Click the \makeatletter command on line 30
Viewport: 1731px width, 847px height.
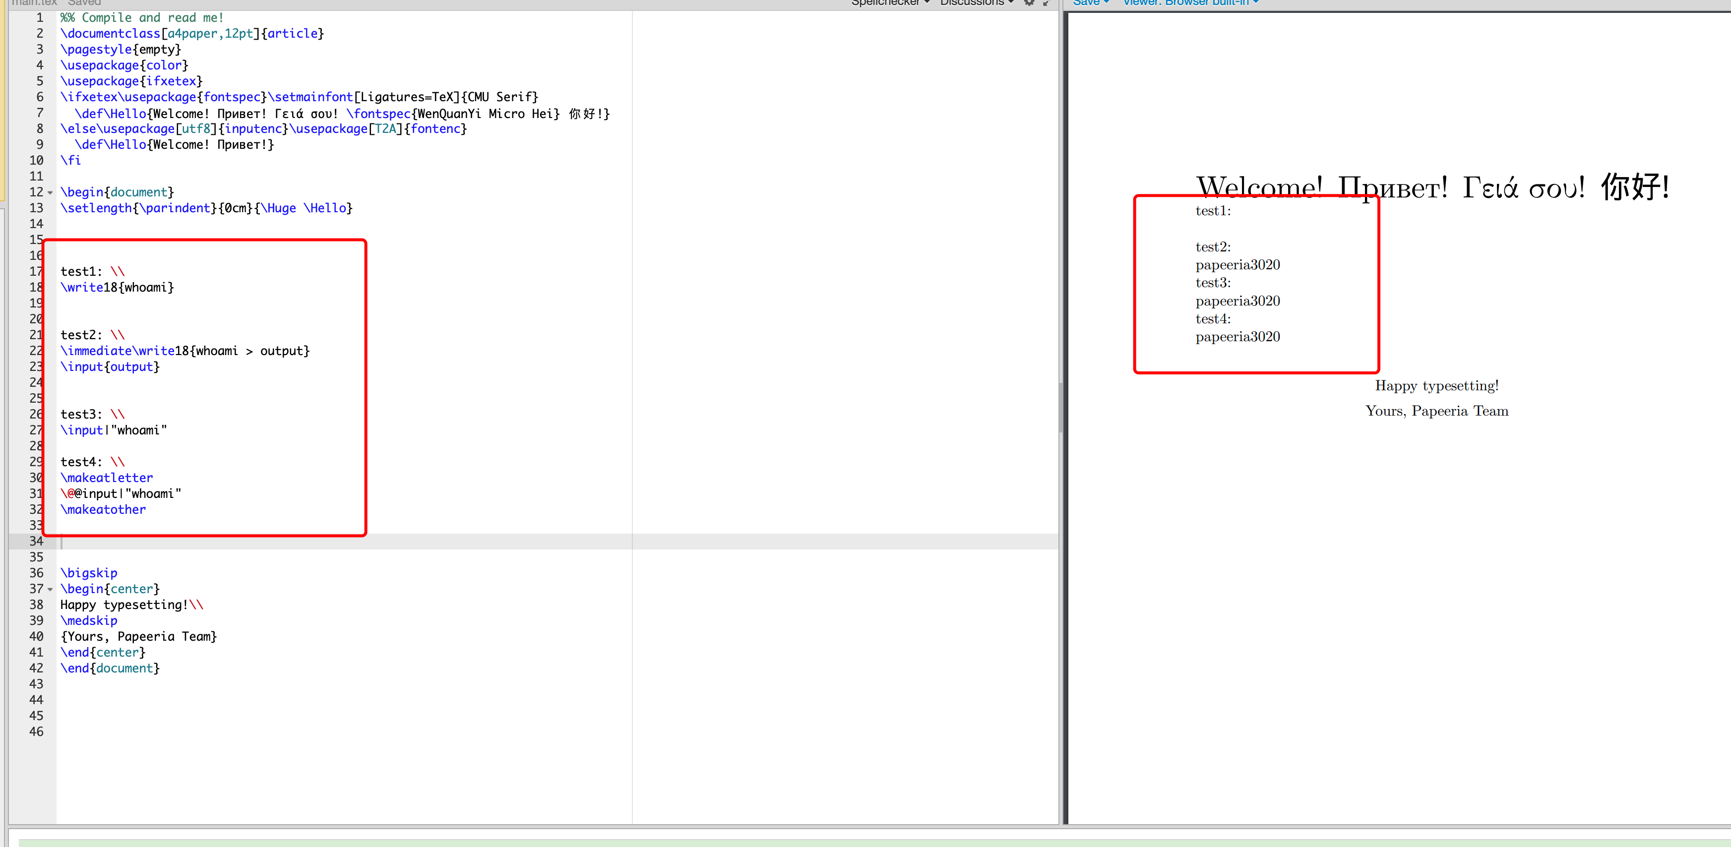pyautogui.click(x=107, y=478)
